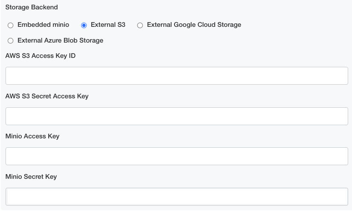Place cursor in the bottom-most text box
Screen dimensions: 352x212
click(177, 197)
